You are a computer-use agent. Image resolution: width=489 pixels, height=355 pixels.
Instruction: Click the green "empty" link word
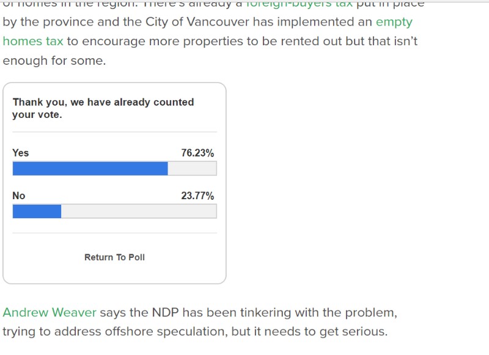pyautogui.click(x=394, y=22)
